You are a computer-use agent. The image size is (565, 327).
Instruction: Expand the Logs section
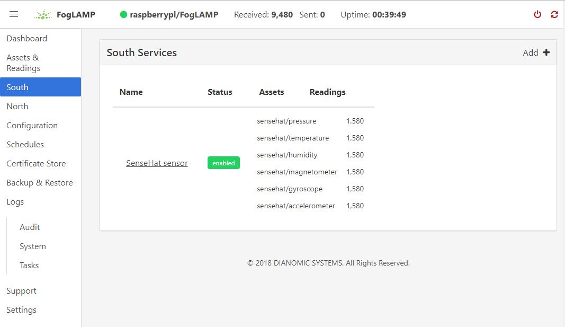pyautogui.click(x=15, y=201)
